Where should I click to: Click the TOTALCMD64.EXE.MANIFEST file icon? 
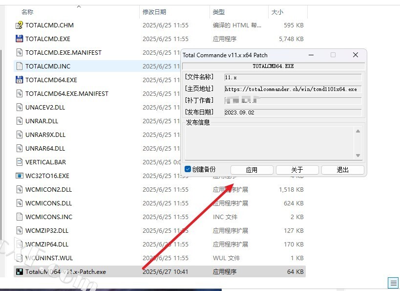[20, 94]
